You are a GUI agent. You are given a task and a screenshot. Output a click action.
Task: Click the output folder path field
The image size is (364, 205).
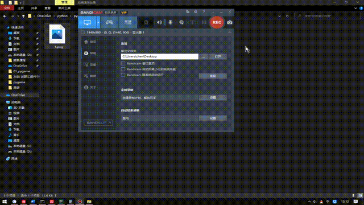[160, 56]
